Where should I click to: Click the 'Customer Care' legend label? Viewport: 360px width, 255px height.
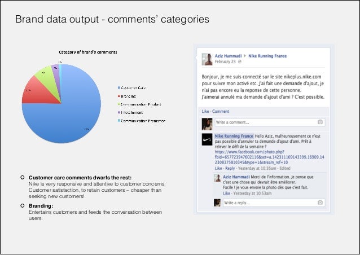tap(133, 87)
